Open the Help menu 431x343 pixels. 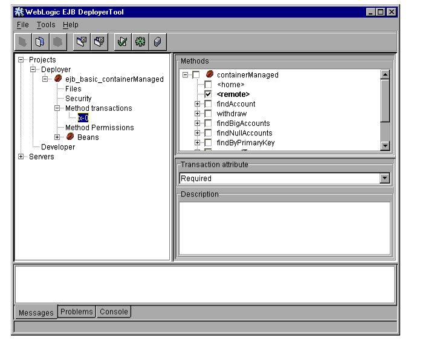tap(70, 25)
